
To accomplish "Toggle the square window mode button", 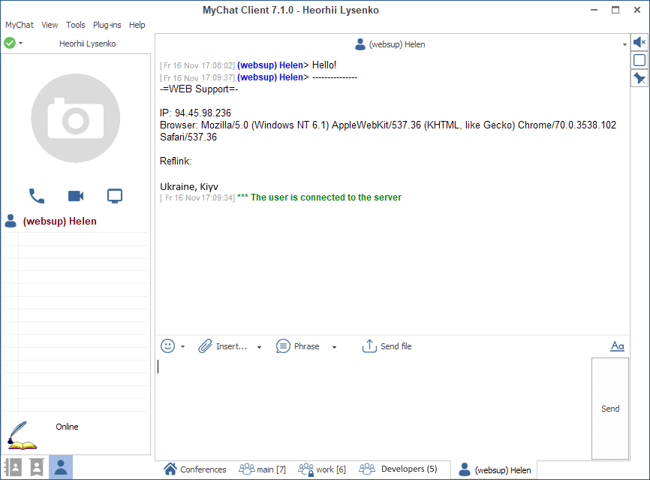I will pos(639,61).
